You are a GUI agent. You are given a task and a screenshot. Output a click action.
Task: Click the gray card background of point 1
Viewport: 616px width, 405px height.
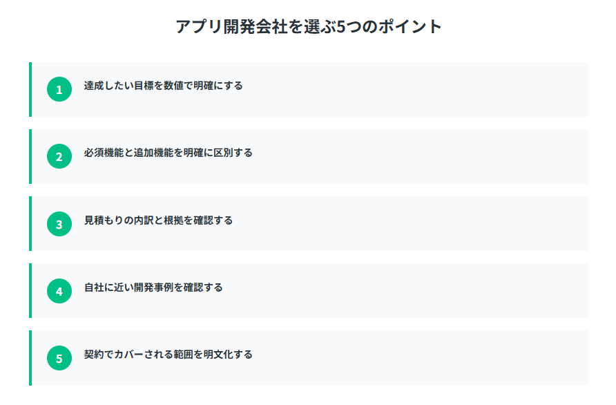pyautogui.click(x=414, y=90)
